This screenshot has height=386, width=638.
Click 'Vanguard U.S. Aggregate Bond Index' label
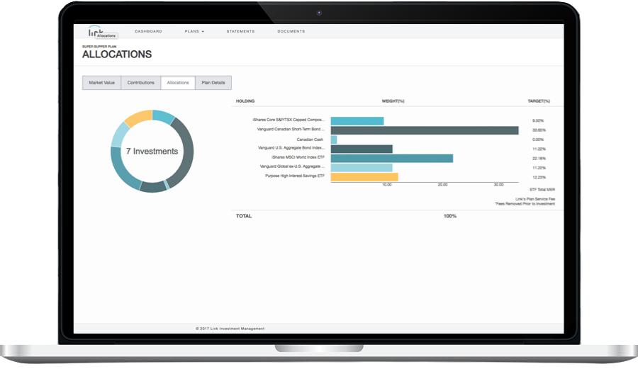(x=291, y=148)
